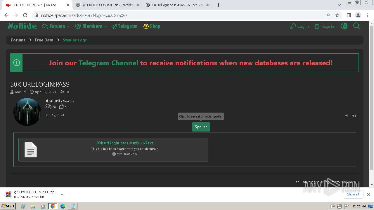Open Anduril's avatar image

pos(27,112)
